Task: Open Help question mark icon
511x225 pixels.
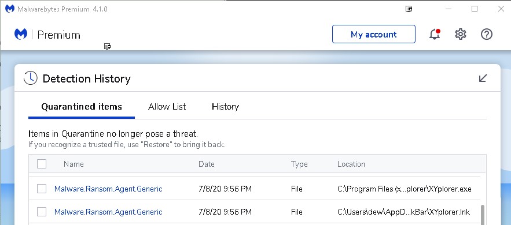Action: pyautogui.click(x=487, y=34)
